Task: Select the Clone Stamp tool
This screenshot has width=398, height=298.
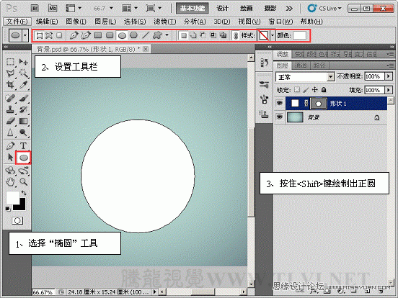Action: click(x=10, y=109)
